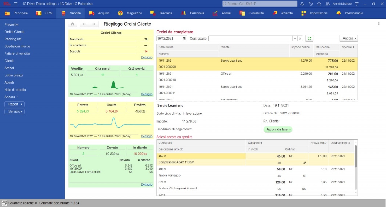Click the green refresh button
The image size is (386, 207).
[309, 38]
